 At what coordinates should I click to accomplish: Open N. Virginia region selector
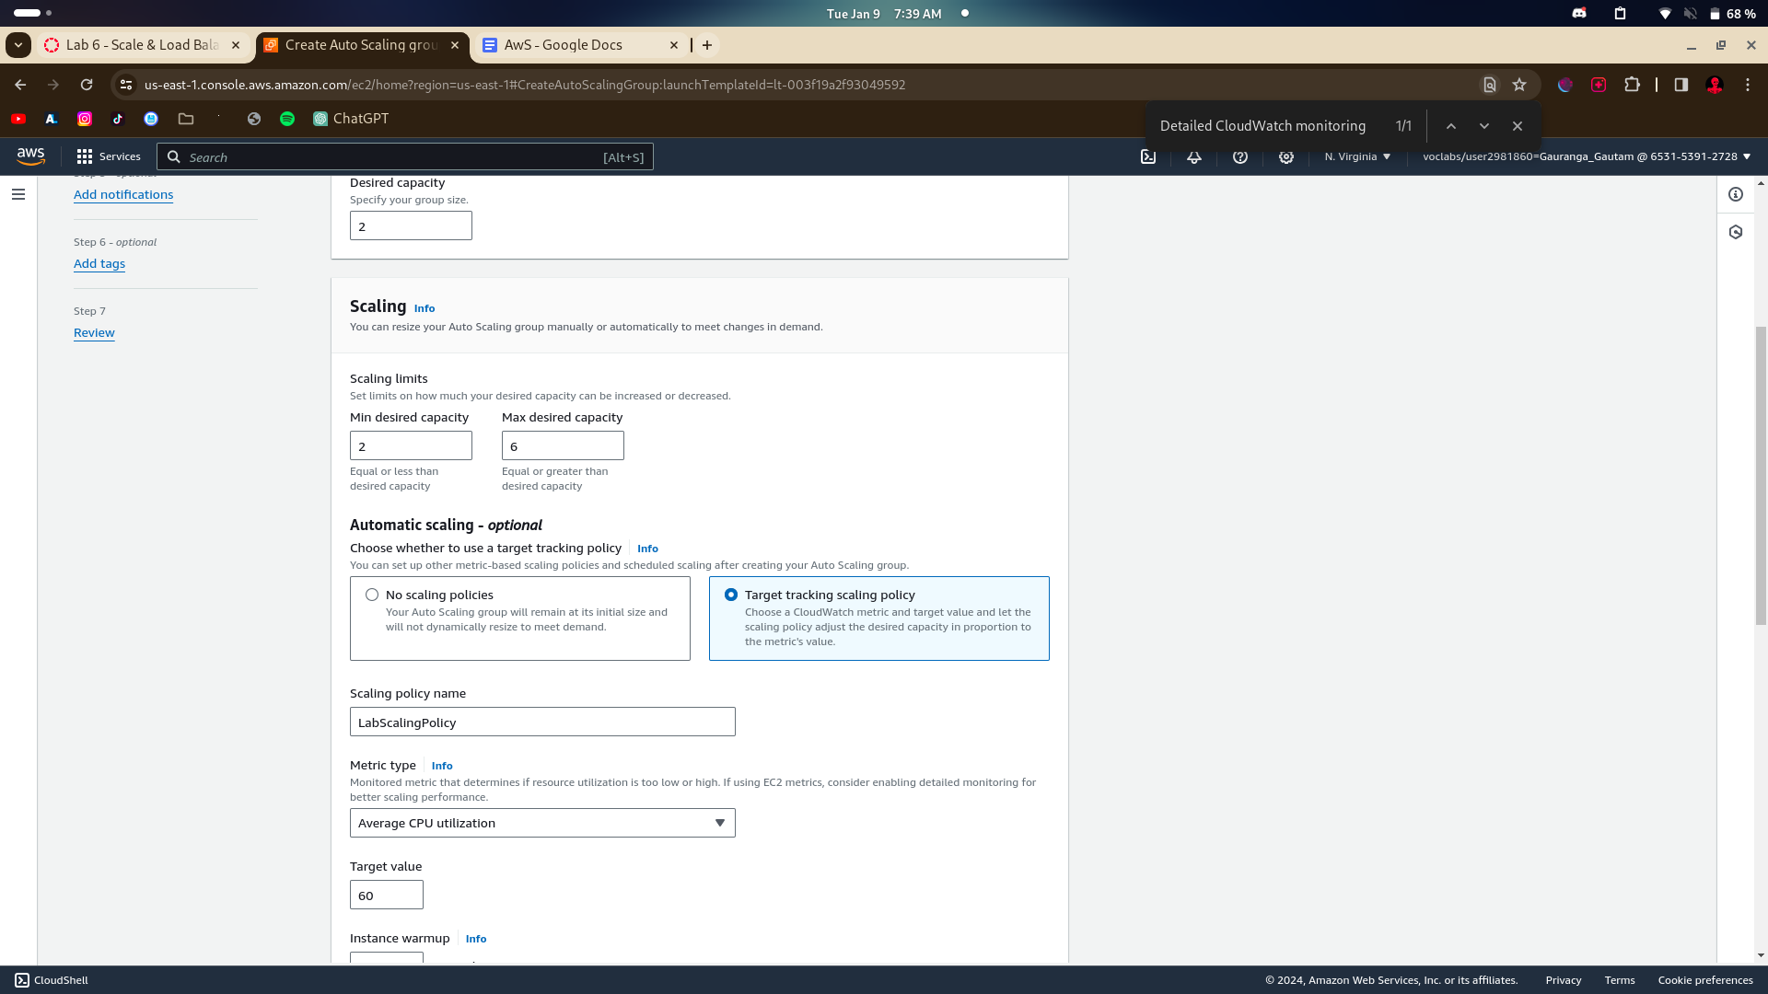[x=1357, y=156]
